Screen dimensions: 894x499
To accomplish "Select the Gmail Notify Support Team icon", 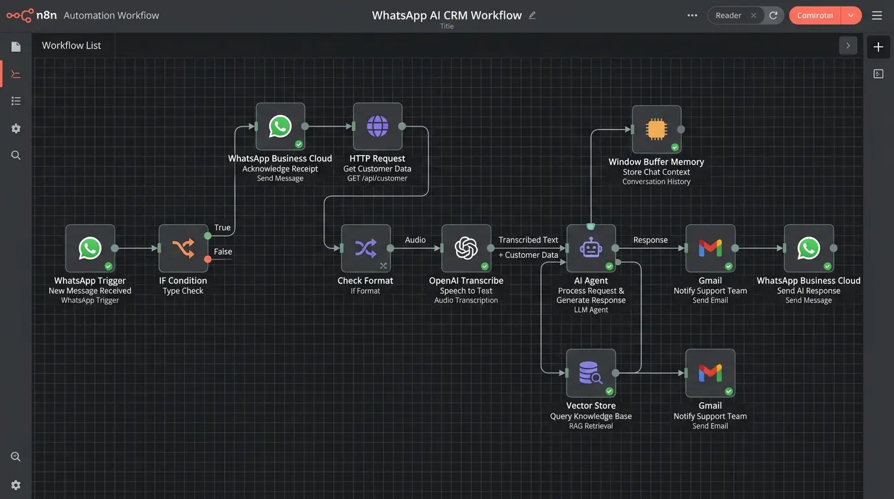I will [x=710, y=247].
